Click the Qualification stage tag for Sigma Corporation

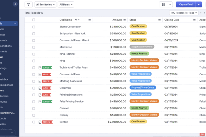(138, 26)
